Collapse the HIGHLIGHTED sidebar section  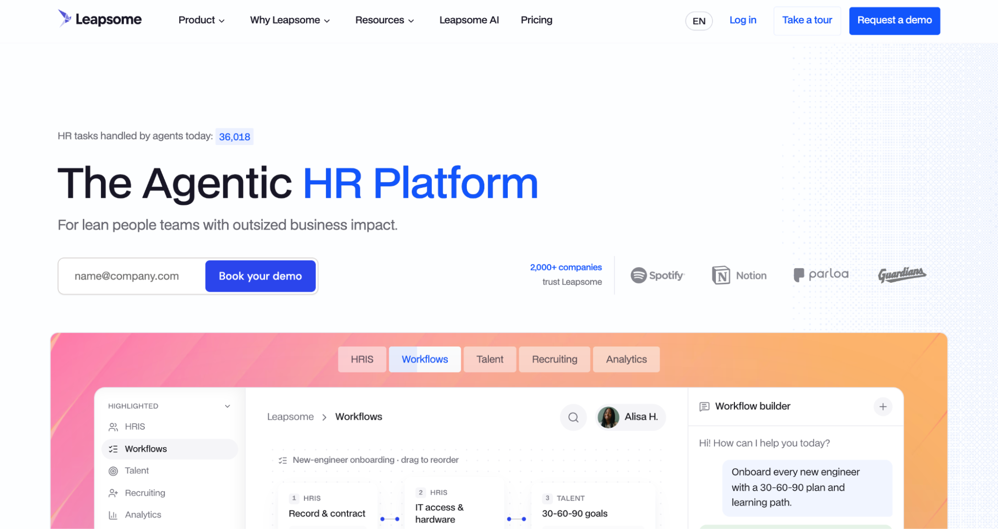pyautogui.click(x=227, y=406)
